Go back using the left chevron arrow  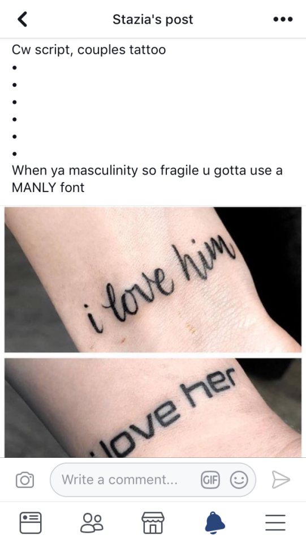click(22, 19)
